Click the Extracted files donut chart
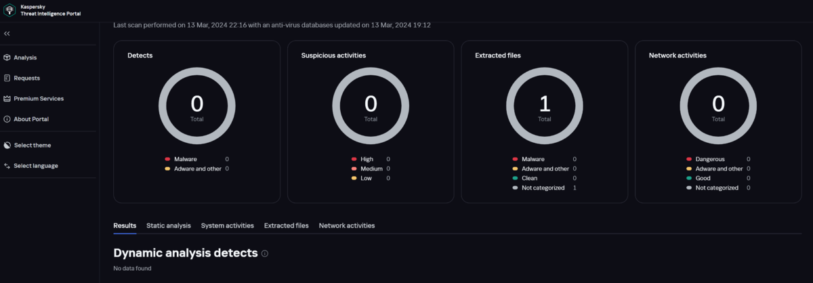813x283 pixels. coord(545,106)
